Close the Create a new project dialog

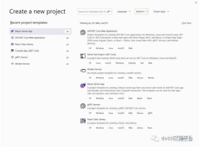pos(196,2)
